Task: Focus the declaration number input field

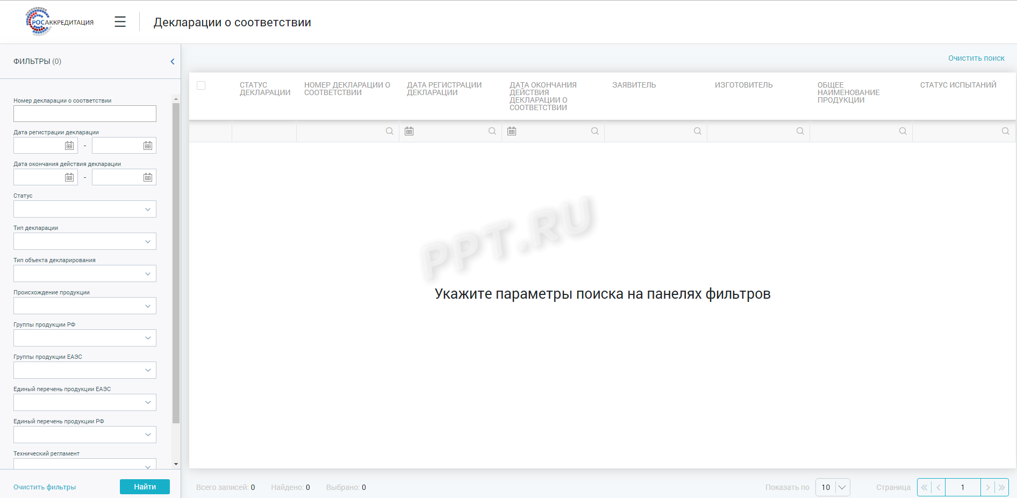Action: coord(85,113)
